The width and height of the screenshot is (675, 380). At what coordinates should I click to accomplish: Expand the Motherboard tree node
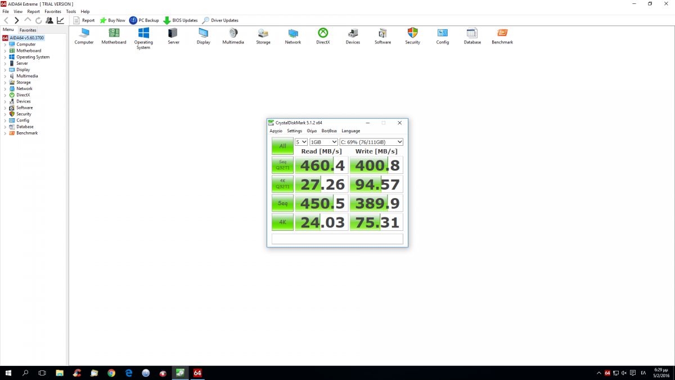(x=5, y=51)
